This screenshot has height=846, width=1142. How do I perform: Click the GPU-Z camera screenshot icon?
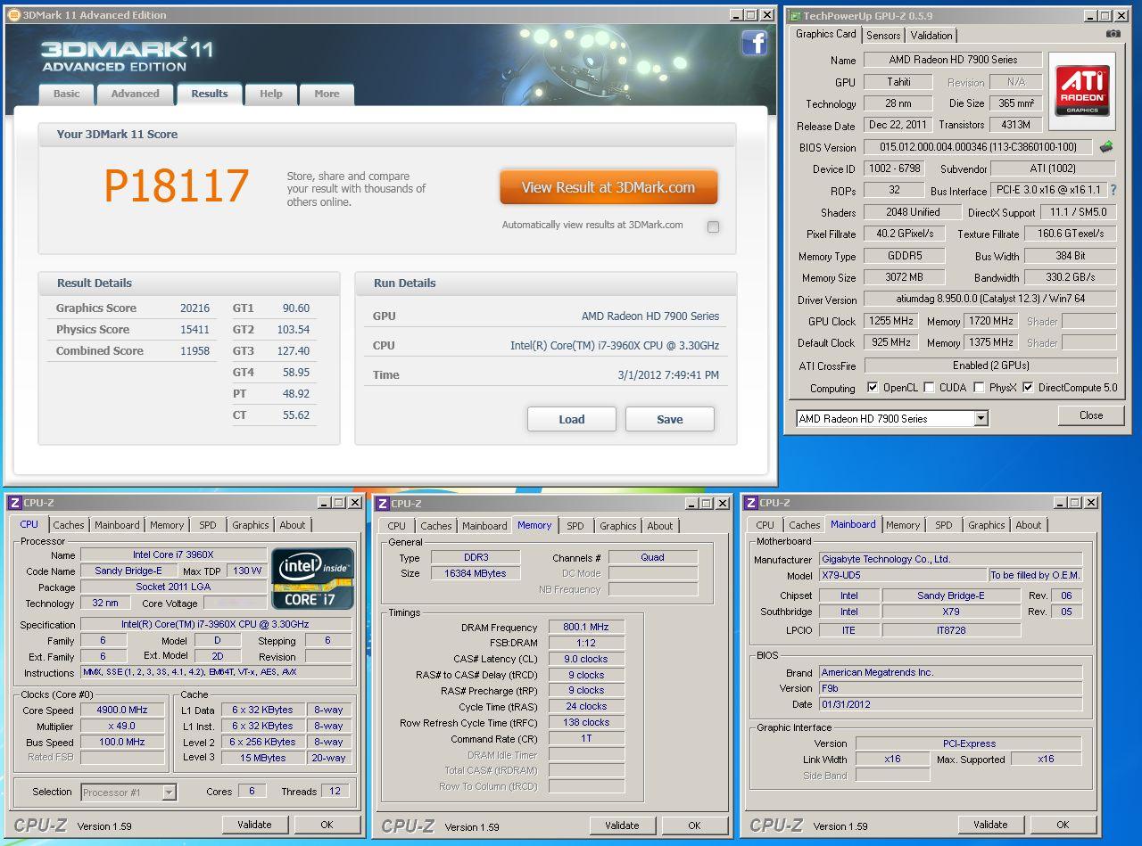(x=1113, y=34)
